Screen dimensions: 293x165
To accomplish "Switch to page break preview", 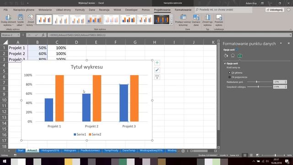I will (x=257, y=155).
